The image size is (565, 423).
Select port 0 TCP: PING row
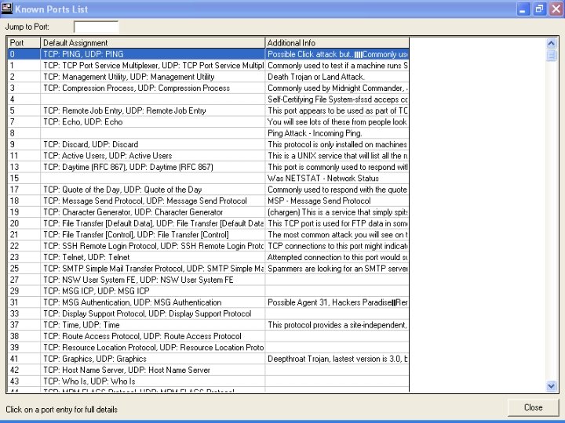[x=208, y=54]
